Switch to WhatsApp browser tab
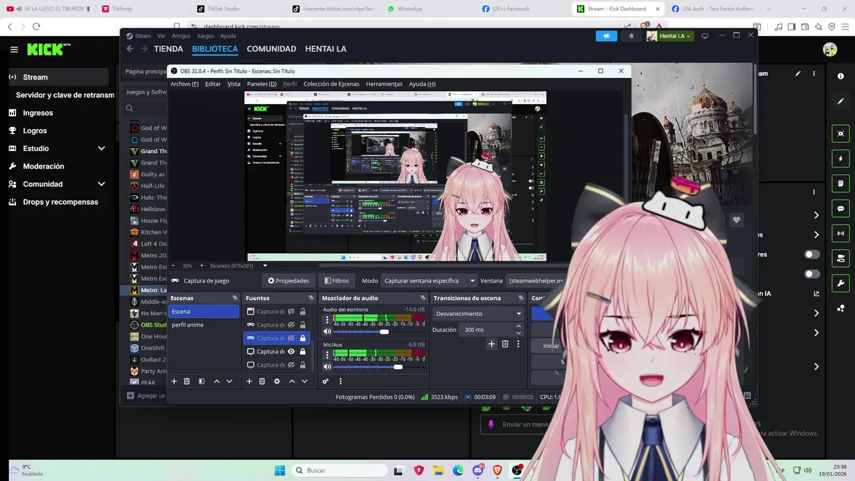This screenshot has width=855, height=481. tap(410, 9)
